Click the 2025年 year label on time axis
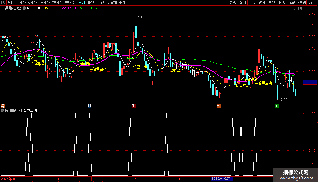 [6, 179]
